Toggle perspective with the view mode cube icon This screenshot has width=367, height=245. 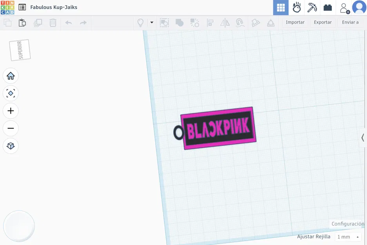tap(11, 146)
